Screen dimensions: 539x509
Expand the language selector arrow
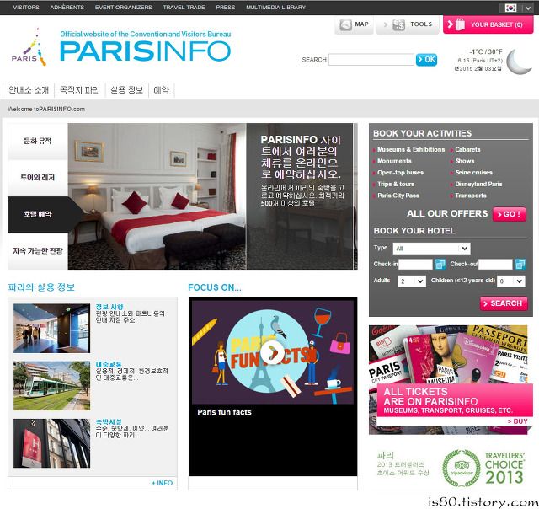pos(528,8)
